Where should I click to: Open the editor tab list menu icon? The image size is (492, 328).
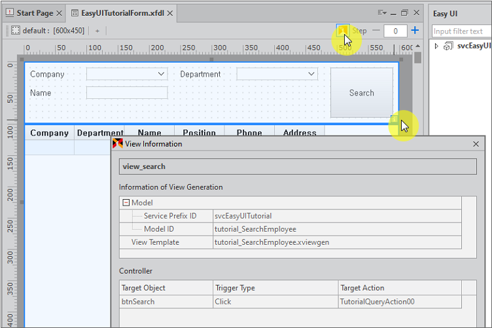(382, 12)
